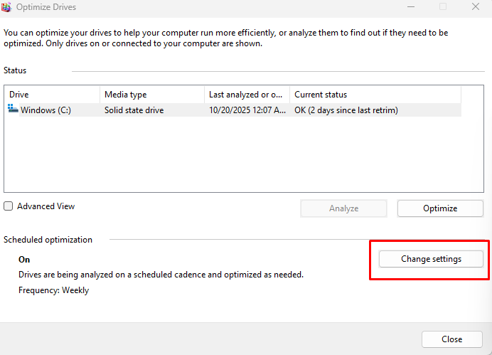Click the Solid state drive cell
The height and width of the screenshot is (355, 492).
(x=134, y=110)
